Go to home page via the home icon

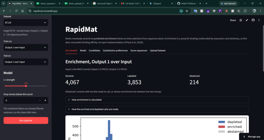point(22,11)
